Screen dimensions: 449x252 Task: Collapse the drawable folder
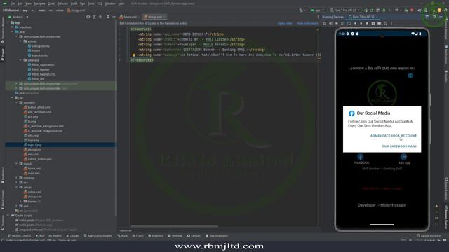(17, 103)
